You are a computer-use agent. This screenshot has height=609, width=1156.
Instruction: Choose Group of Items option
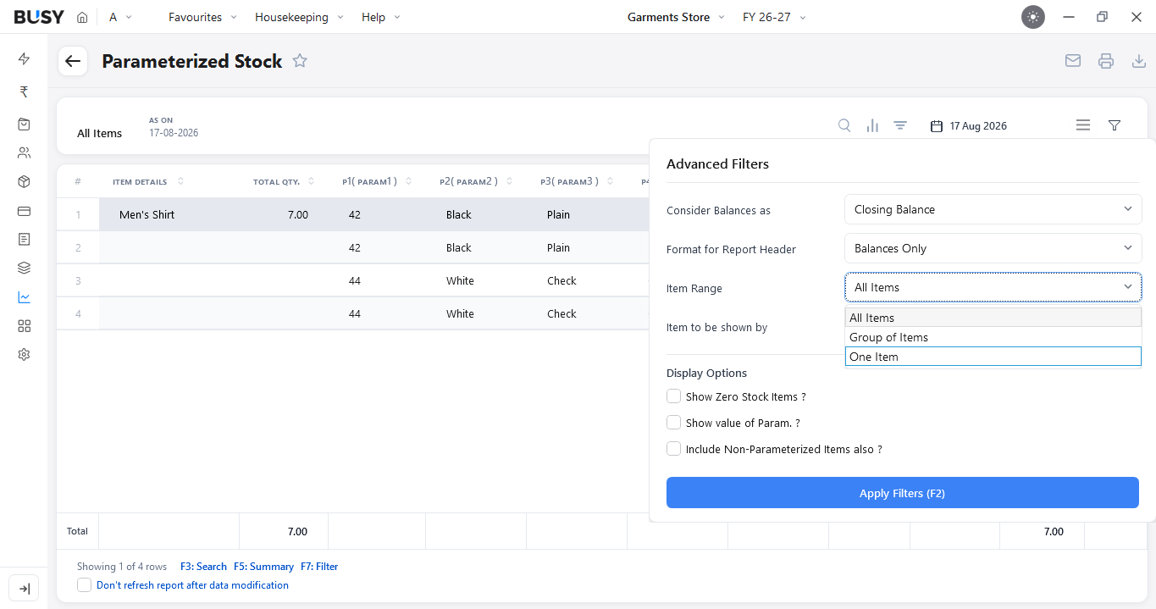(x=993, y=337)
